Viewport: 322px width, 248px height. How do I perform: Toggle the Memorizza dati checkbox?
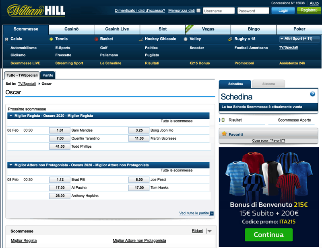[198, 10]
